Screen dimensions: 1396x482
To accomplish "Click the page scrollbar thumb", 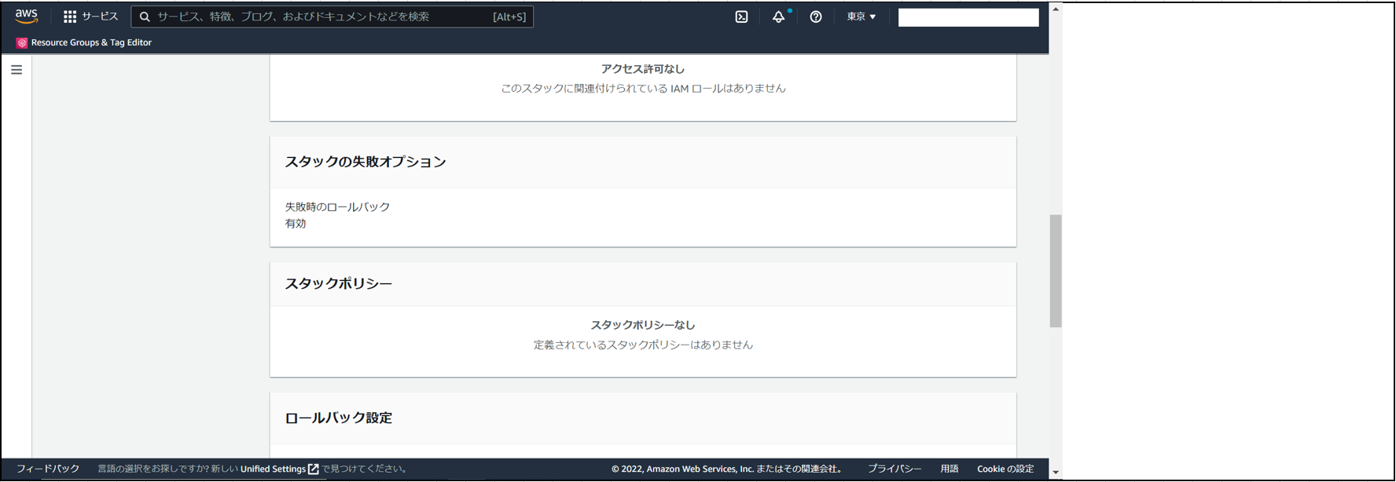I will (1056, 271).
